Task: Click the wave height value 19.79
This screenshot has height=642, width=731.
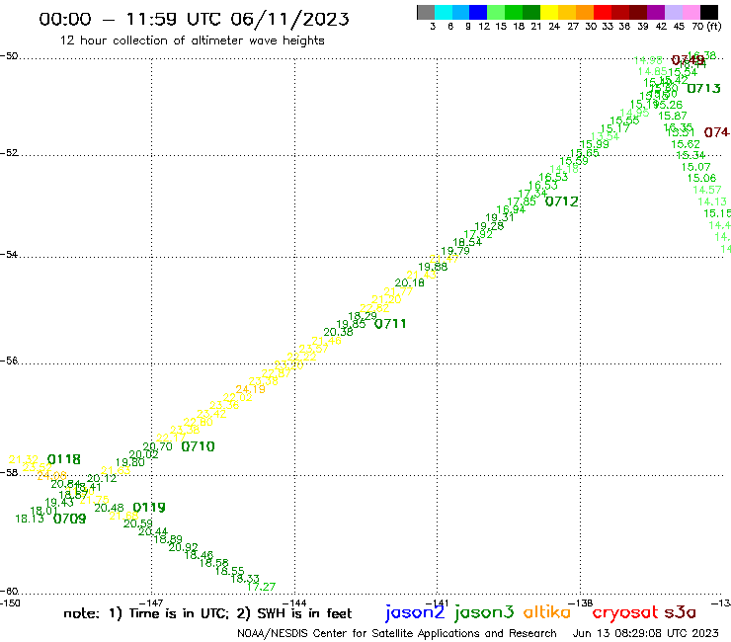Action: coord(455,251)
